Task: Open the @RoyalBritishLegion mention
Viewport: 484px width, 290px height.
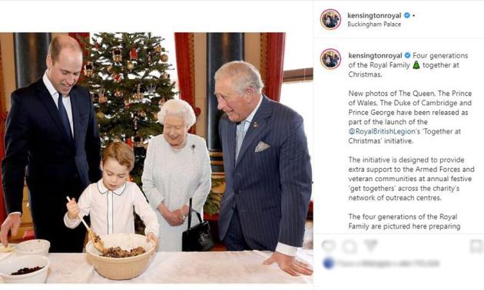Action: click(382, 131)
